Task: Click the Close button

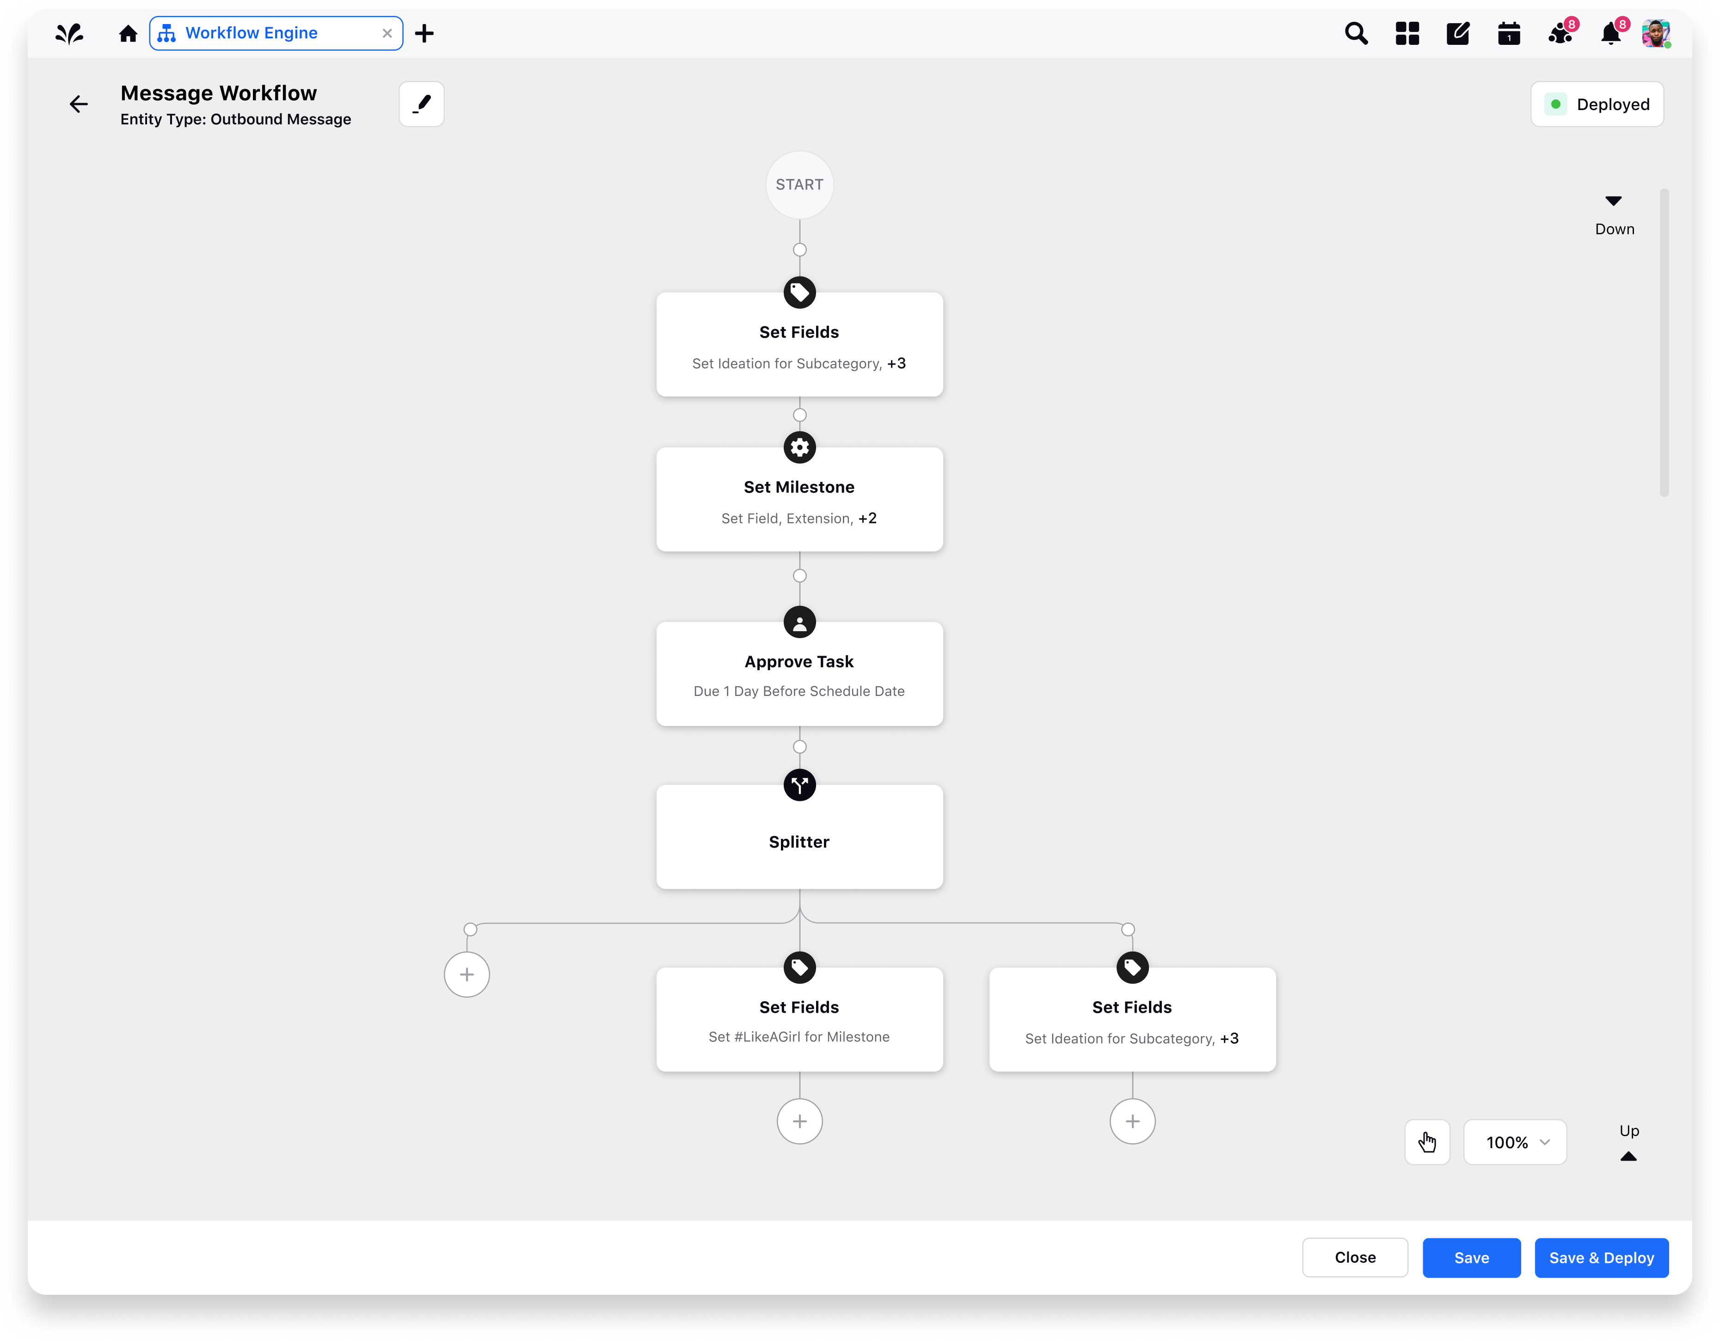Action: pyautogui.click(x=1355, y=1257)
